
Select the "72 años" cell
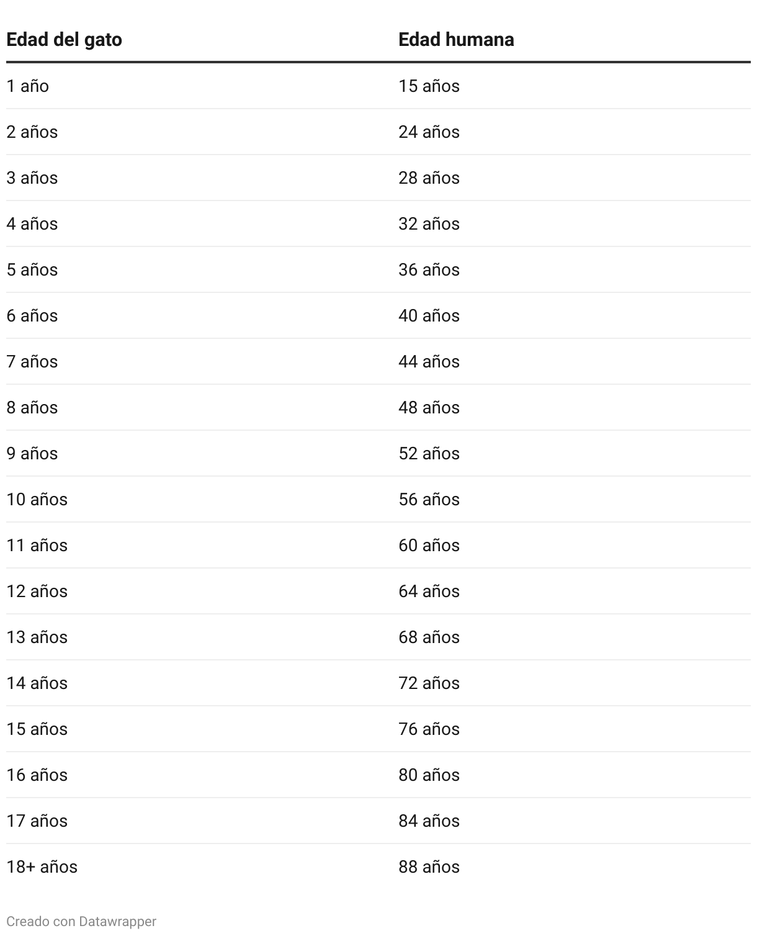429,683
